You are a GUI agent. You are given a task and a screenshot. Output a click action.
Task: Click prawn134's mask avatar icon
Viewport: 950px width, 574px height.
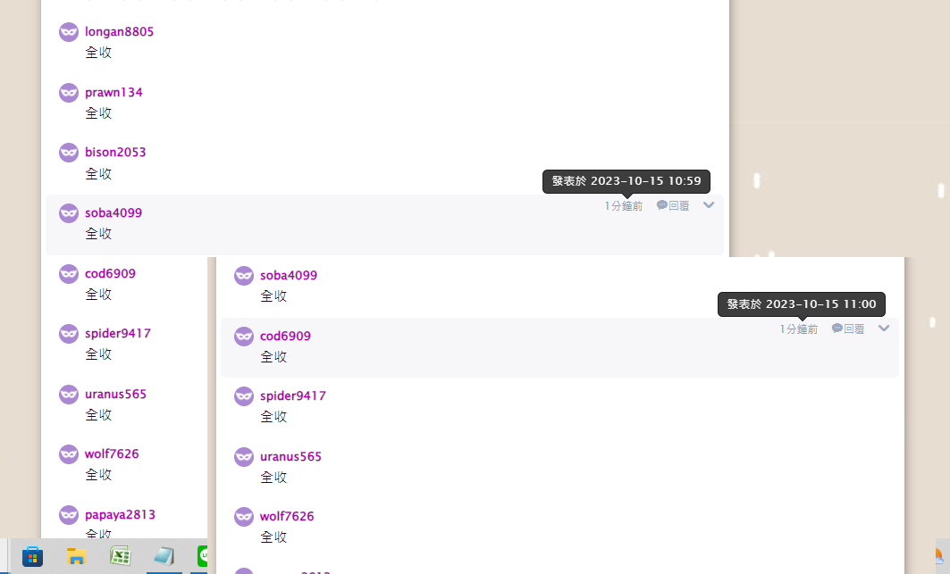click(x=69, y=93)
